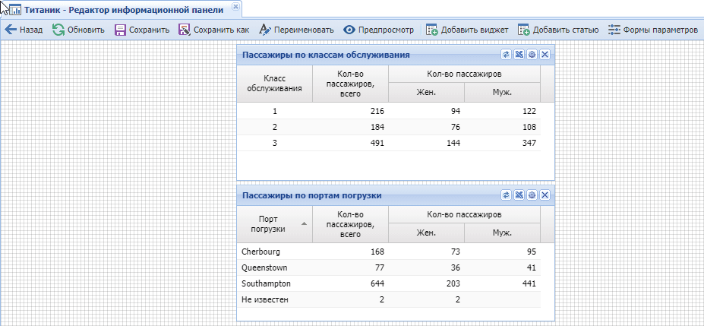Screen dimensions: 704x326
Task: Select the Cherbourg row
Action: [x=389, y=252]
